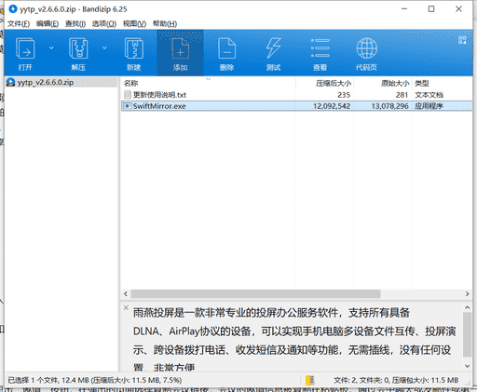Viewport: 477px width, 392px height.
Task: Click the Delete (删除) toolbar icon
Action: 227,48
